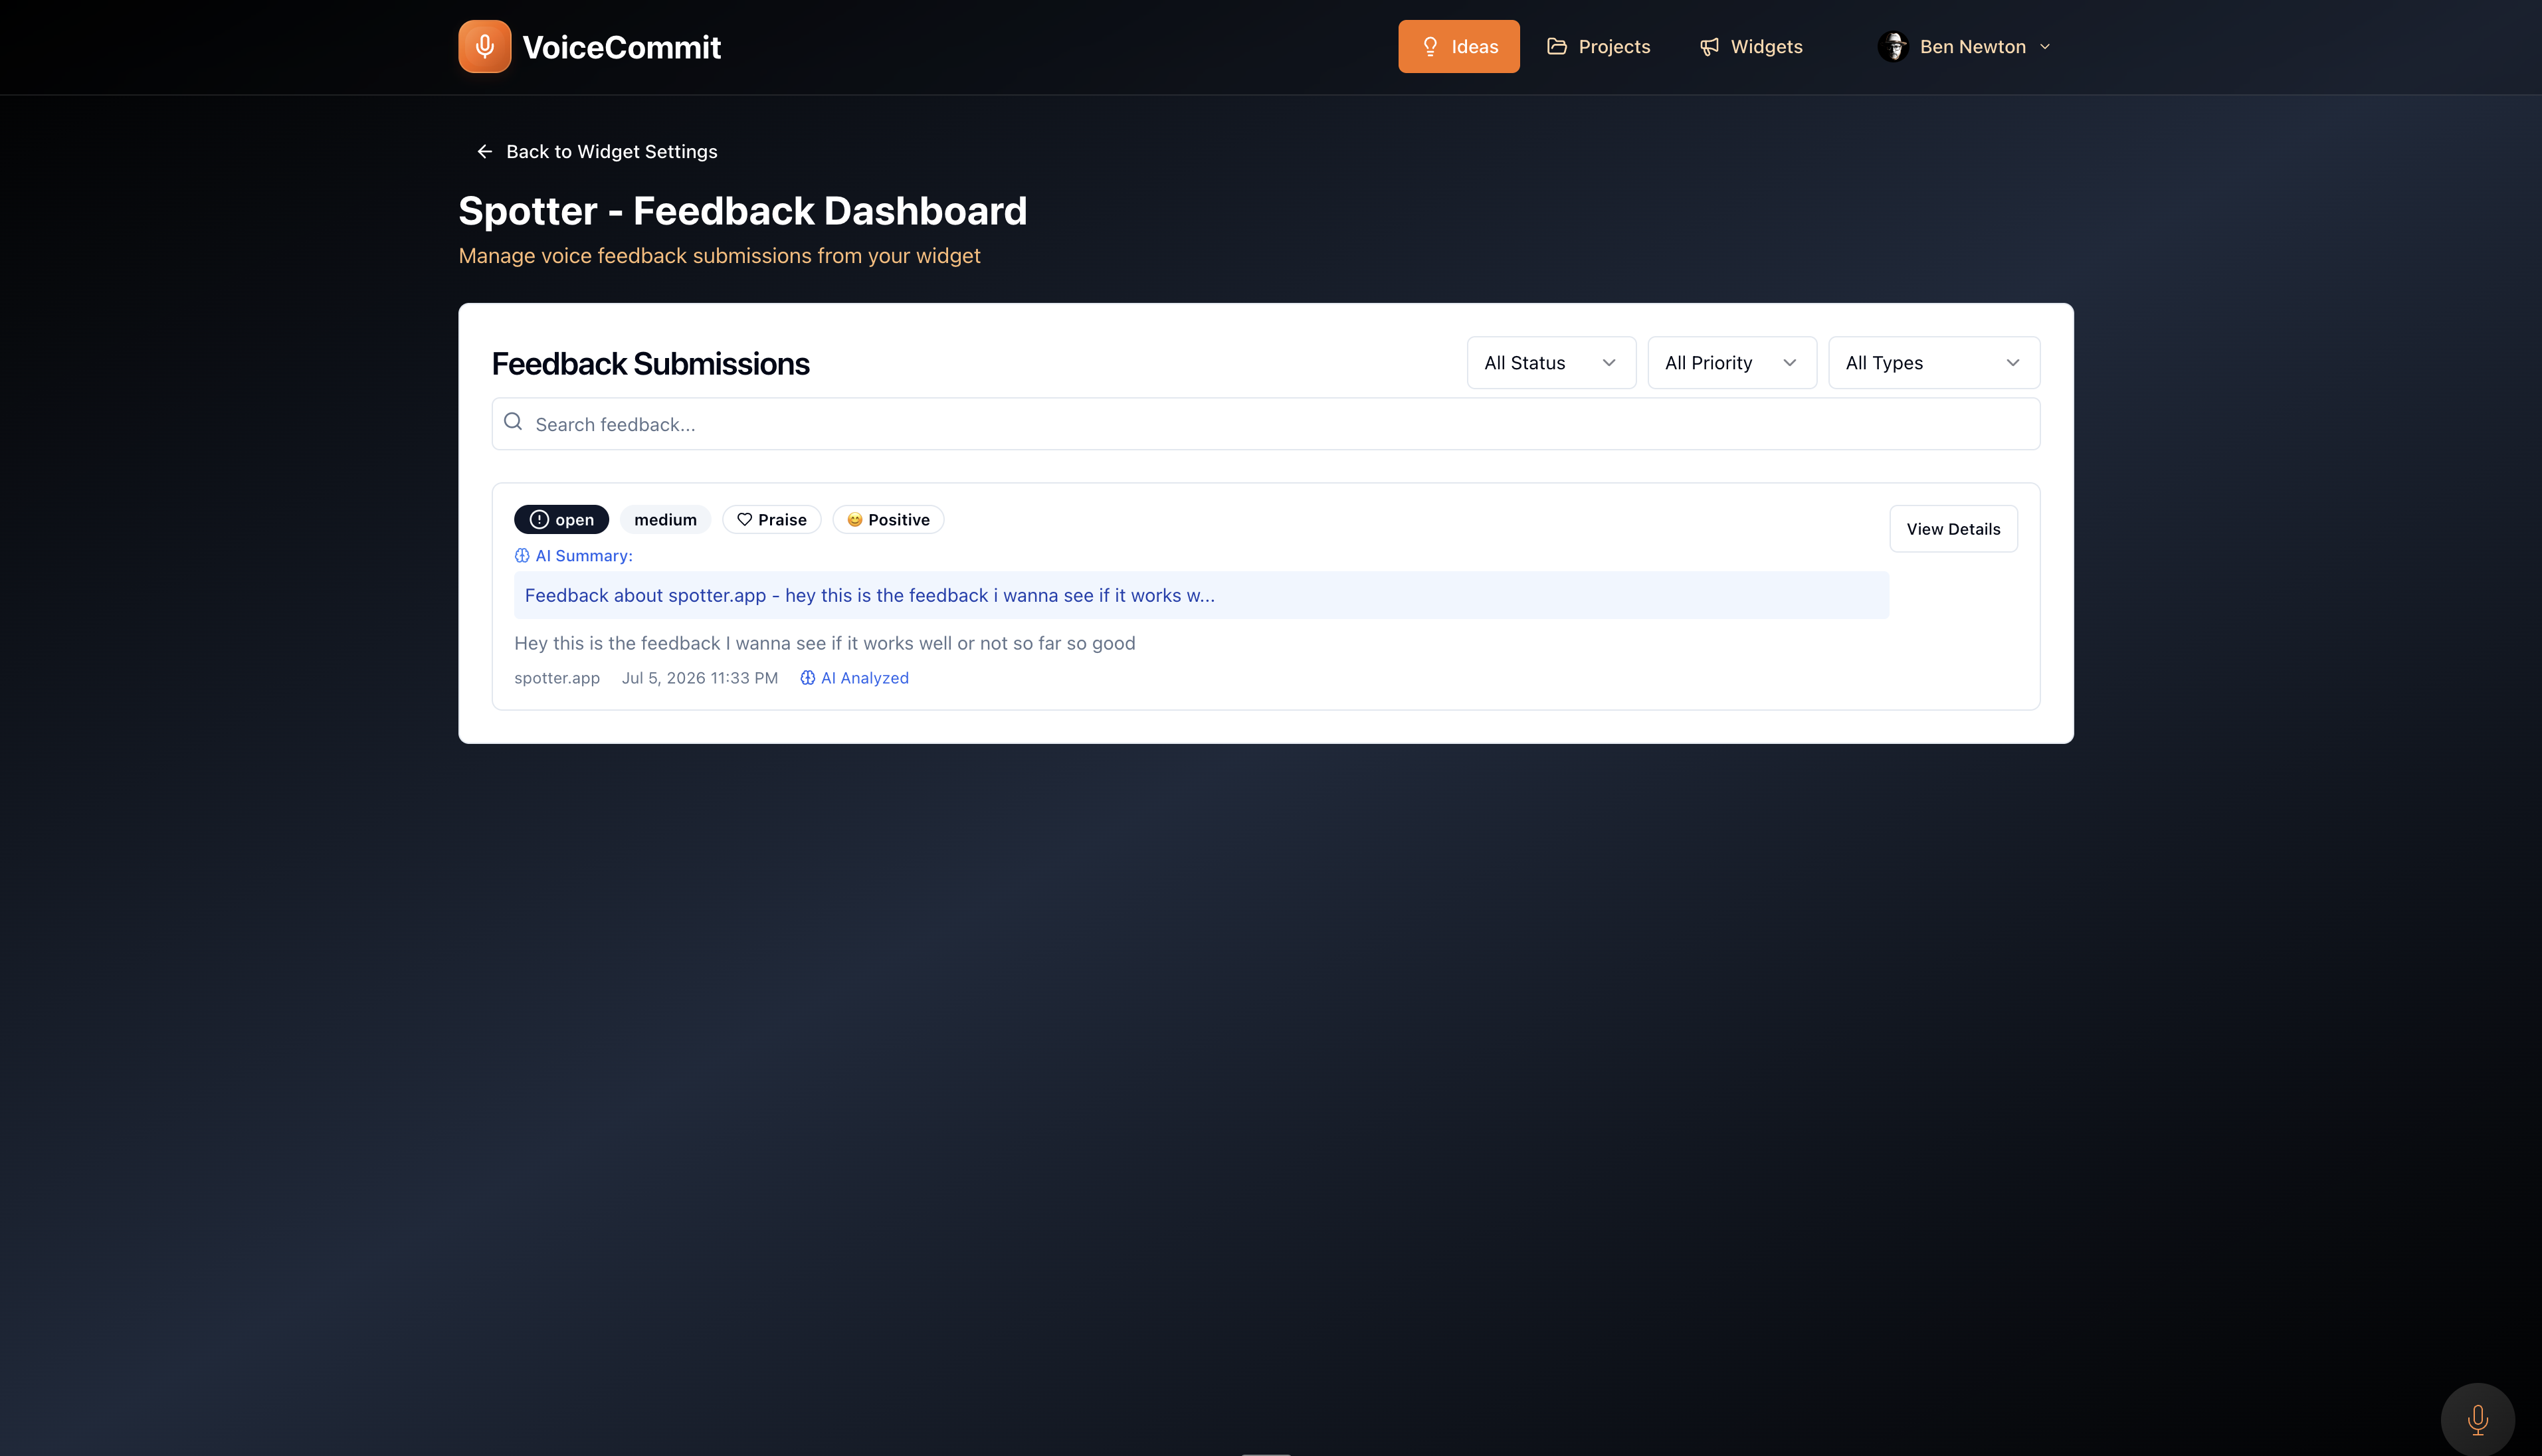2542x1456 pixels.
Task: Click the megaphone icon beside Widgets
Action: [x=1709, y=46]
